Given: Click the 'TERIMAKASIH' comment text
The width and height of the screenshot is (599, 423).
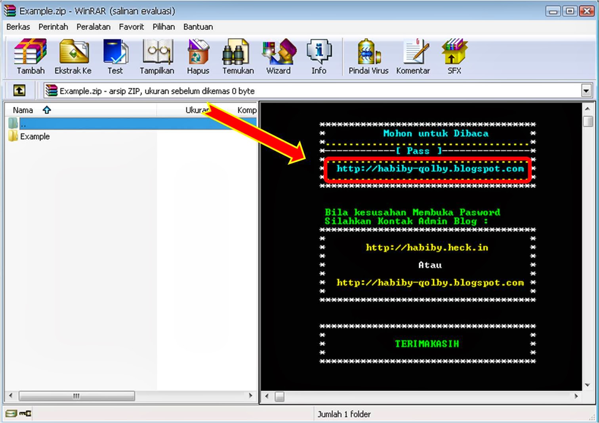Looking at the screenshot, I should [x=427, y=344].
